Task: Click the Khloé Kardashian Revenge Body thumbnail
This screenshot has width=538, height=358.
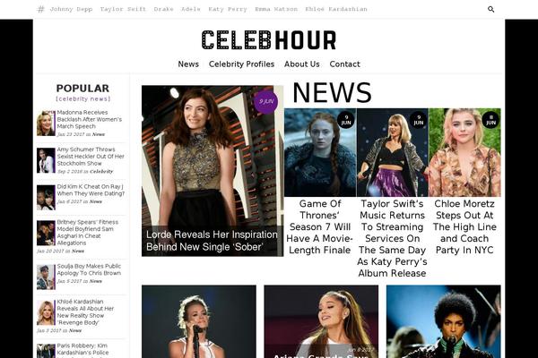Action: tap(46, 312)
